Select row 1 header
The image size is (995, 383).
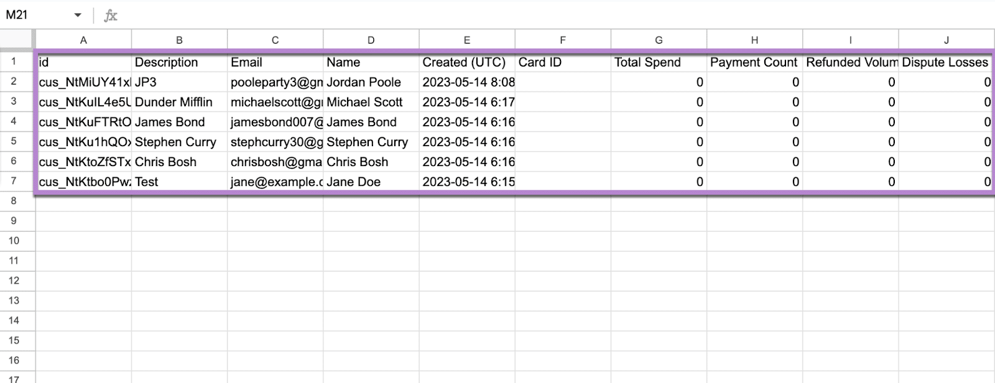coord(14,62)
